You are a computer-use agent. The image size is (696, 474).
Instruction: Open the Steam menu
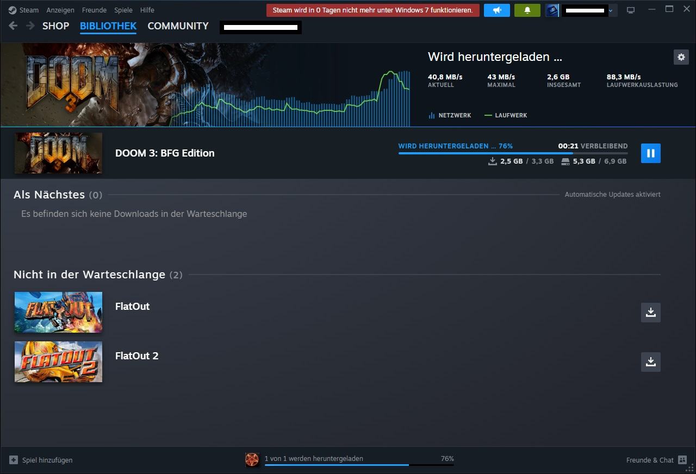[x=29, y=10]
